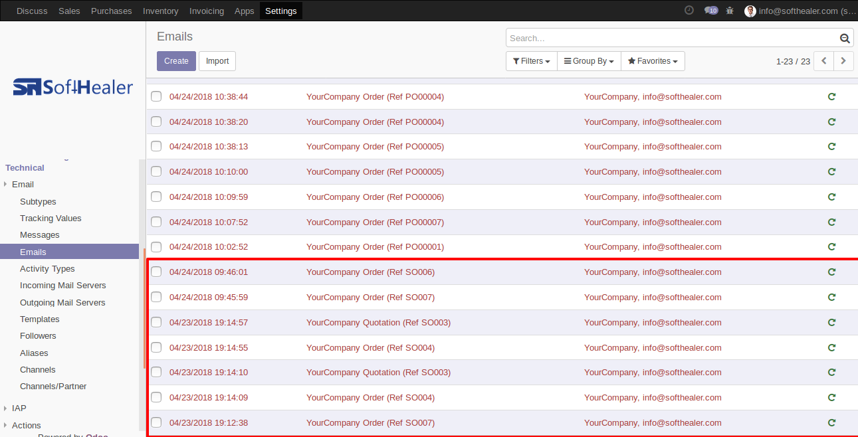Screen dimensions: 858x437
Task: Retry the email sent at 04/24/2018 10:38:20
Action: (x=831, y=122)
